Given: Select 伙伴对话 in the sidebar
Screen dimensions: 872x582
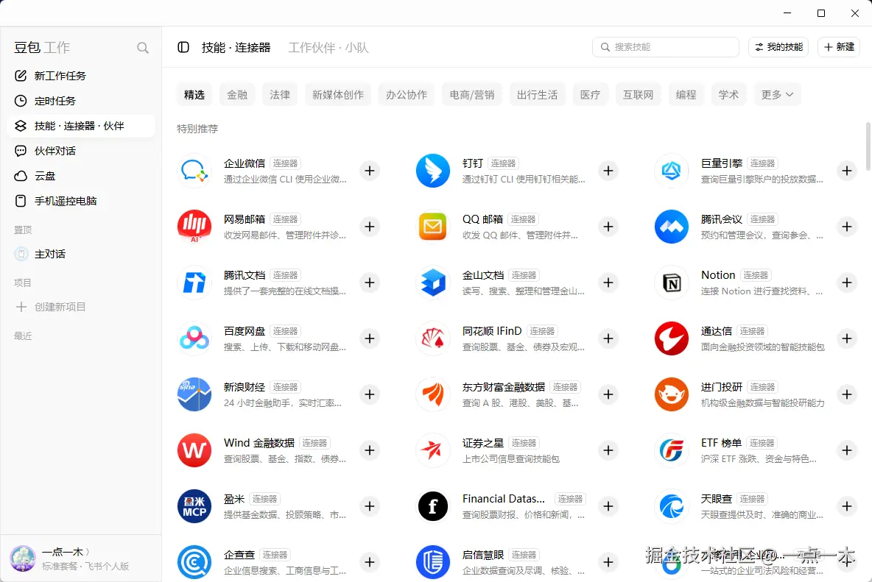Looking at the screenshot, I should (x=81, y=151).
